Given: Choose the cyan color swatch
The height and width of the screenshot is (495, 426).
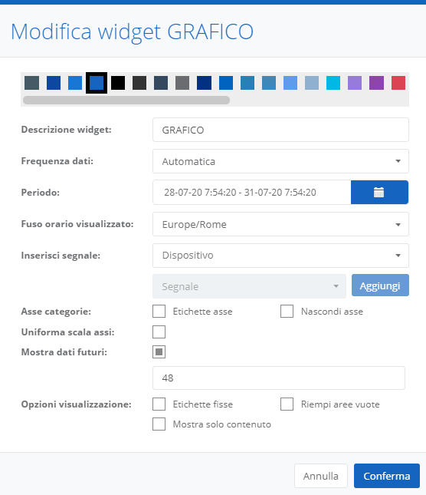Looking at the screenshot, I should 333,83.
